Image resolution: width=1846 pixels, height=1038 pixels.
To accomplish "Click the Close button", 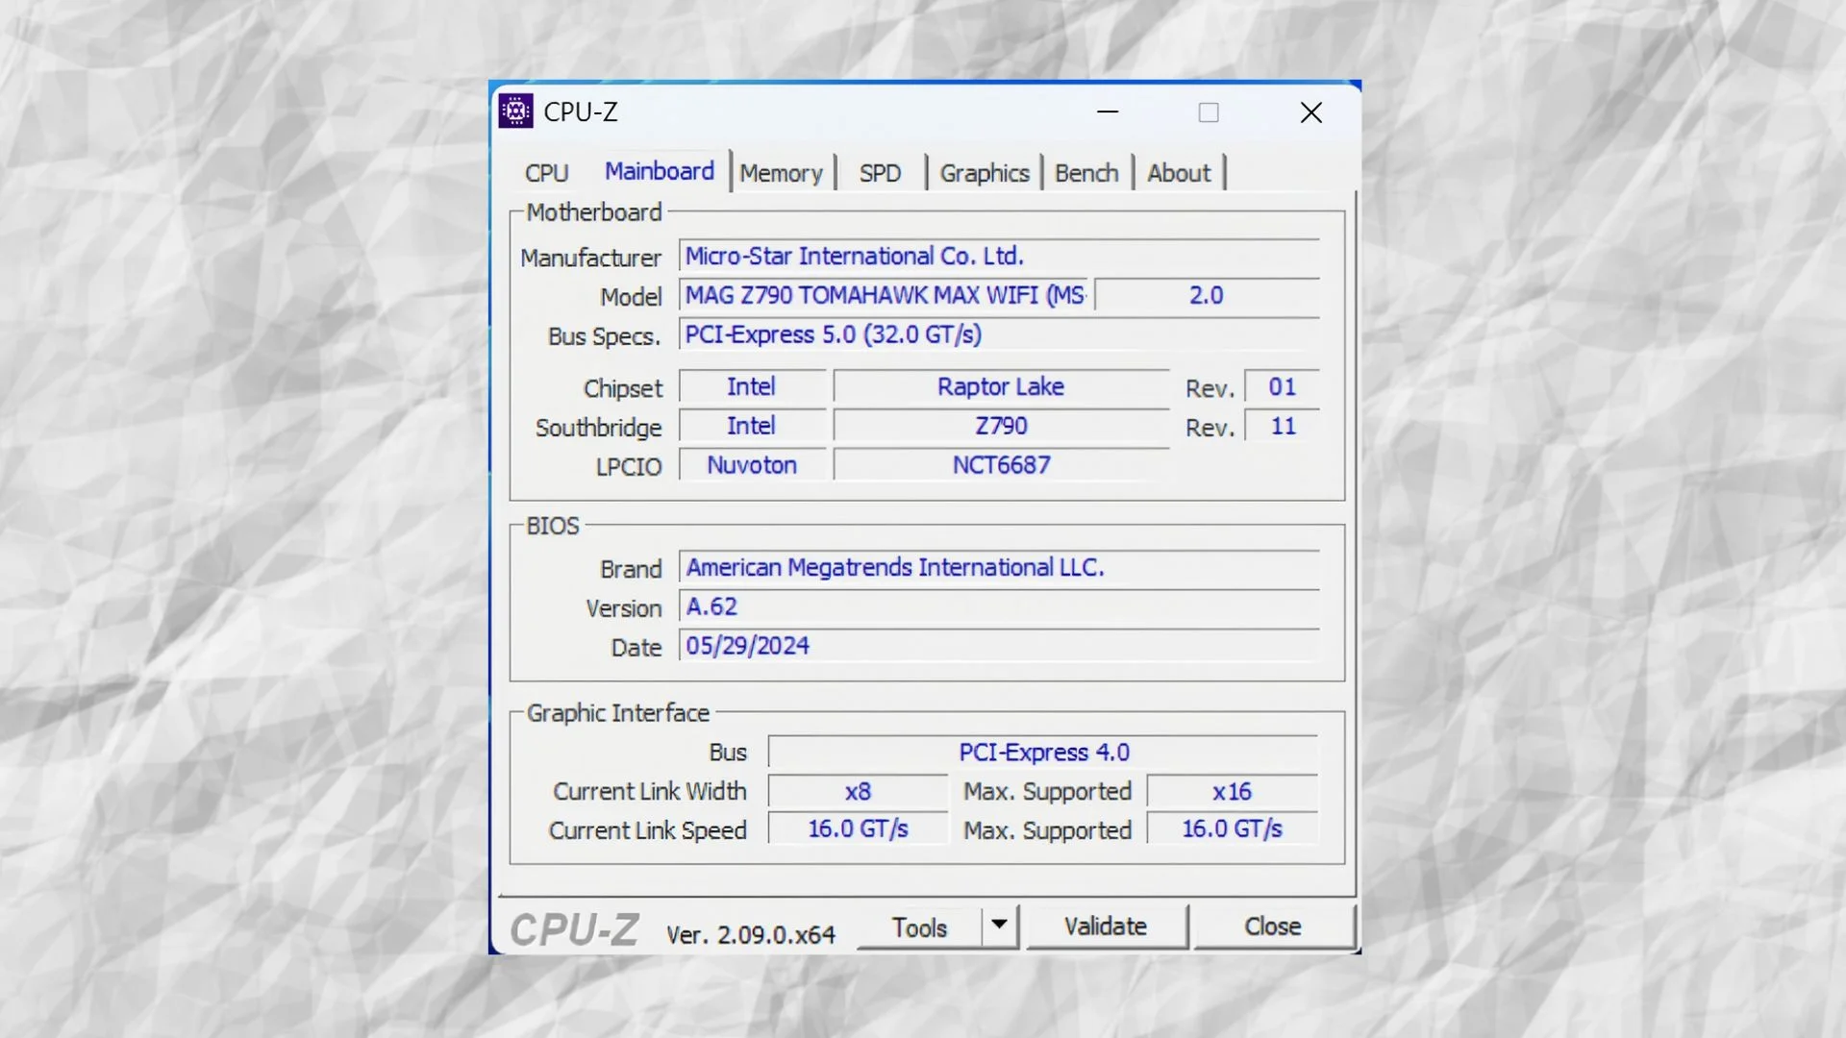I will click(x=1272, y=927).
